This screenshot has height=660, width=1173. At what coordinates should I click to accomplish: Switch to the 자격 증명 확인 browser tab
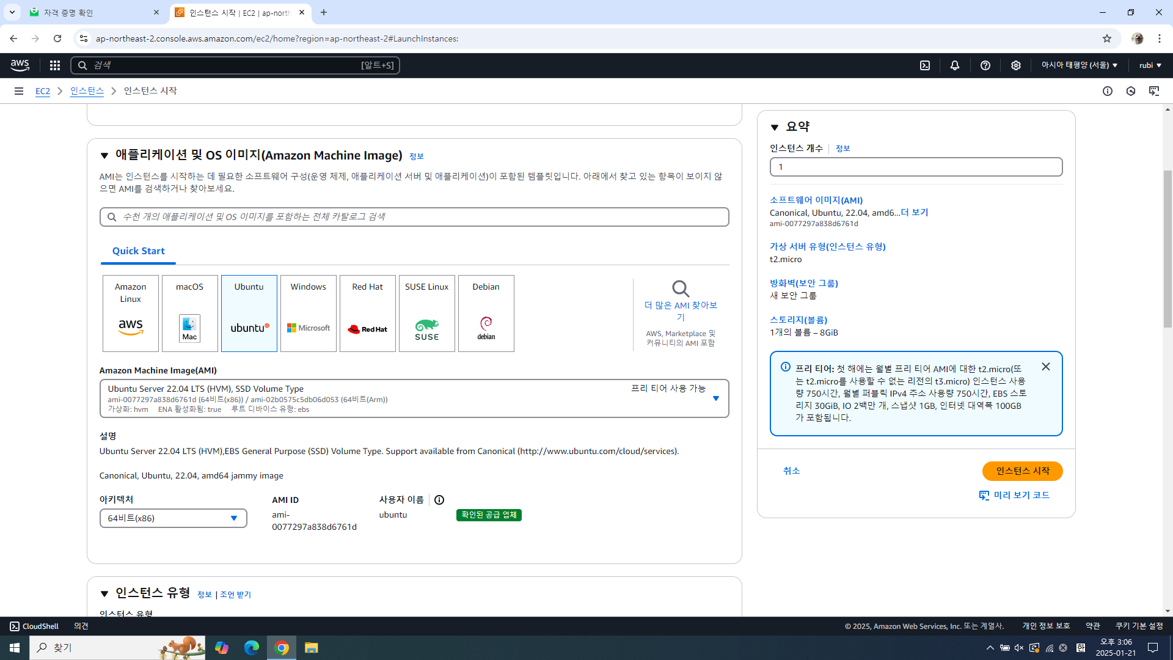coord(92,12)
